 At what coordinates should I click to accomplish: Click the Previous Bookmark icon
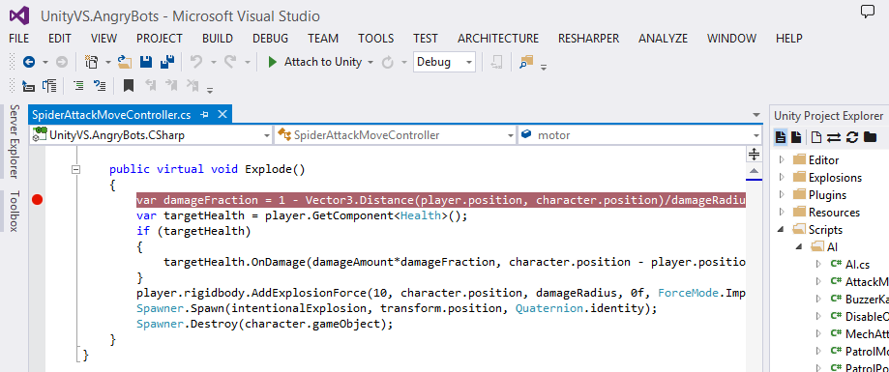tap(150, 85)
